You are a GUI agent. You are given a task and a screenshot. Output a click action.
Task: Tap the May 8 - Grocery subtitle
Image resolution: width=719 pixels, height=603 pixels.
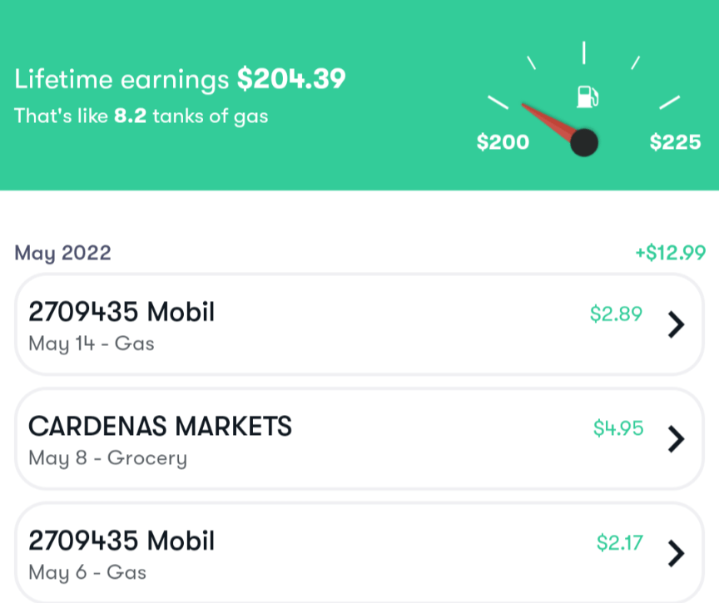tap(107, 458)
